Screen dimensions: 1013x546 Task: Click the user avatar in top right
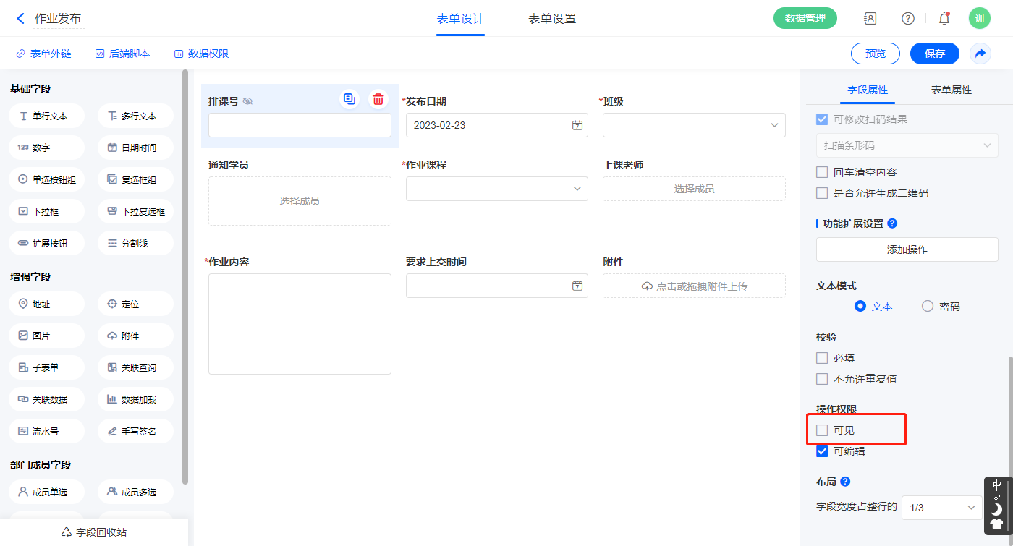979,19
